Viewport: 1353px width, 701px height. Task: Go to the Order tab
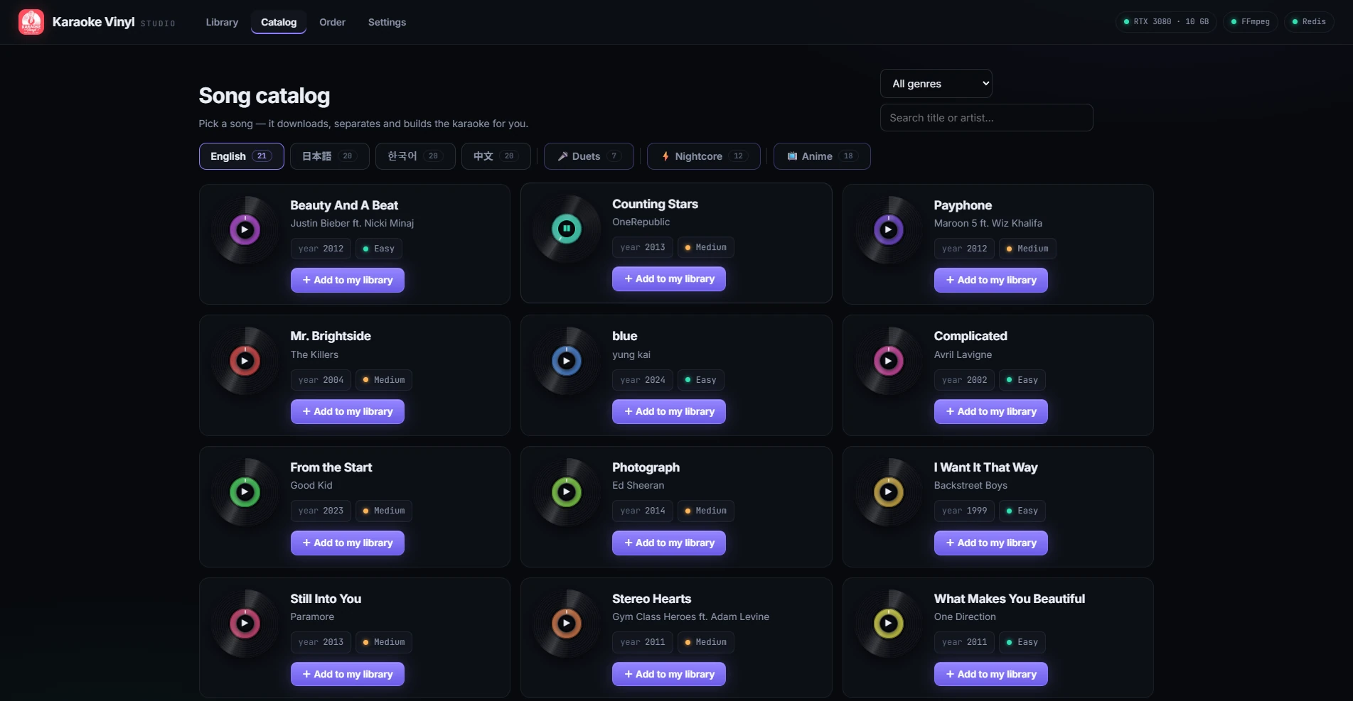(332, 22)
